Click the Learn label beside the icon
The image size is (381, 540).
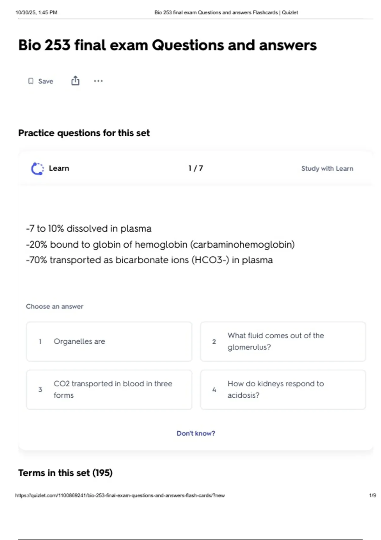click(59, 168)
